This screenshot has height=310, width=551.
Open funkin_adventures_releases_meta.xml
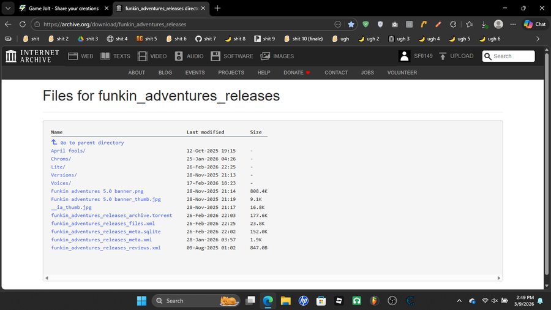(x=101, y=240)
